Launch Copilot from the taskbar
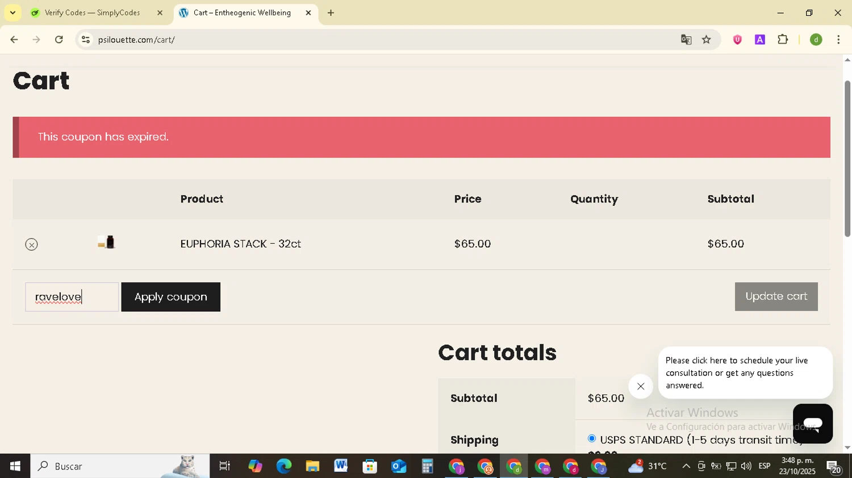Viewport: 852px width, 478px height. pyautogui.click(x=255, y=466)
